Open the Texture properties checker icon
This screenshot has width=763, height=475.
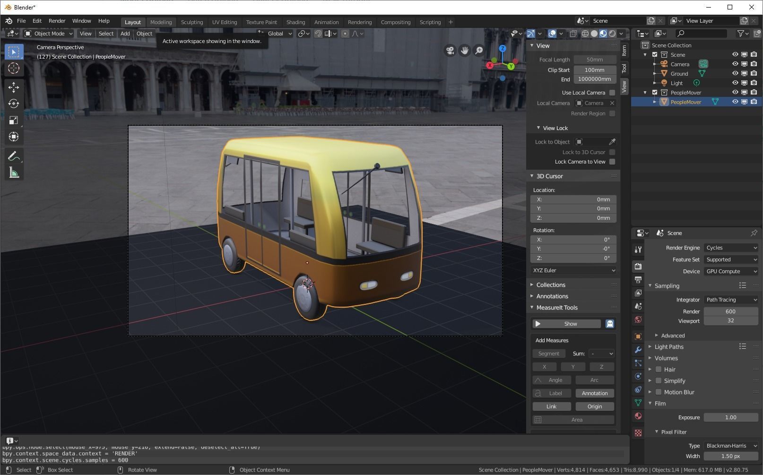coord(638,433)
